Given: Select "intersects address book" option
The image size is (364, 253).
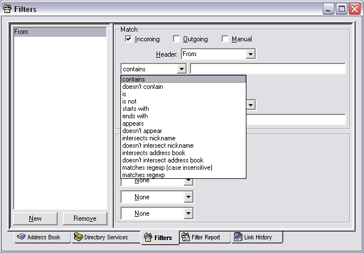Looking at the screenshot, I should (x=154, y=153).
